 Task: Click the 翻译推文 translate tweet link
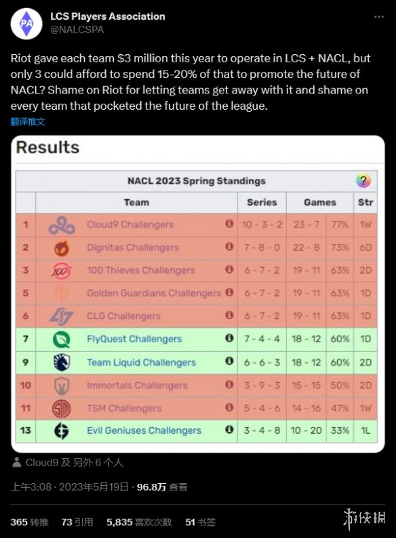(28, 121)
